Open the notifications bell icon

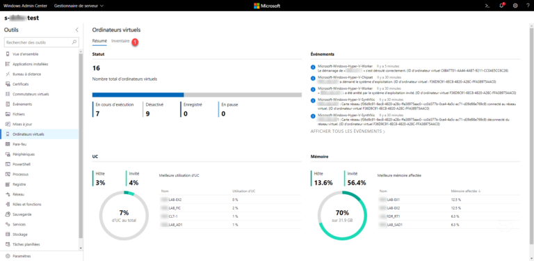tap(501, 6)
